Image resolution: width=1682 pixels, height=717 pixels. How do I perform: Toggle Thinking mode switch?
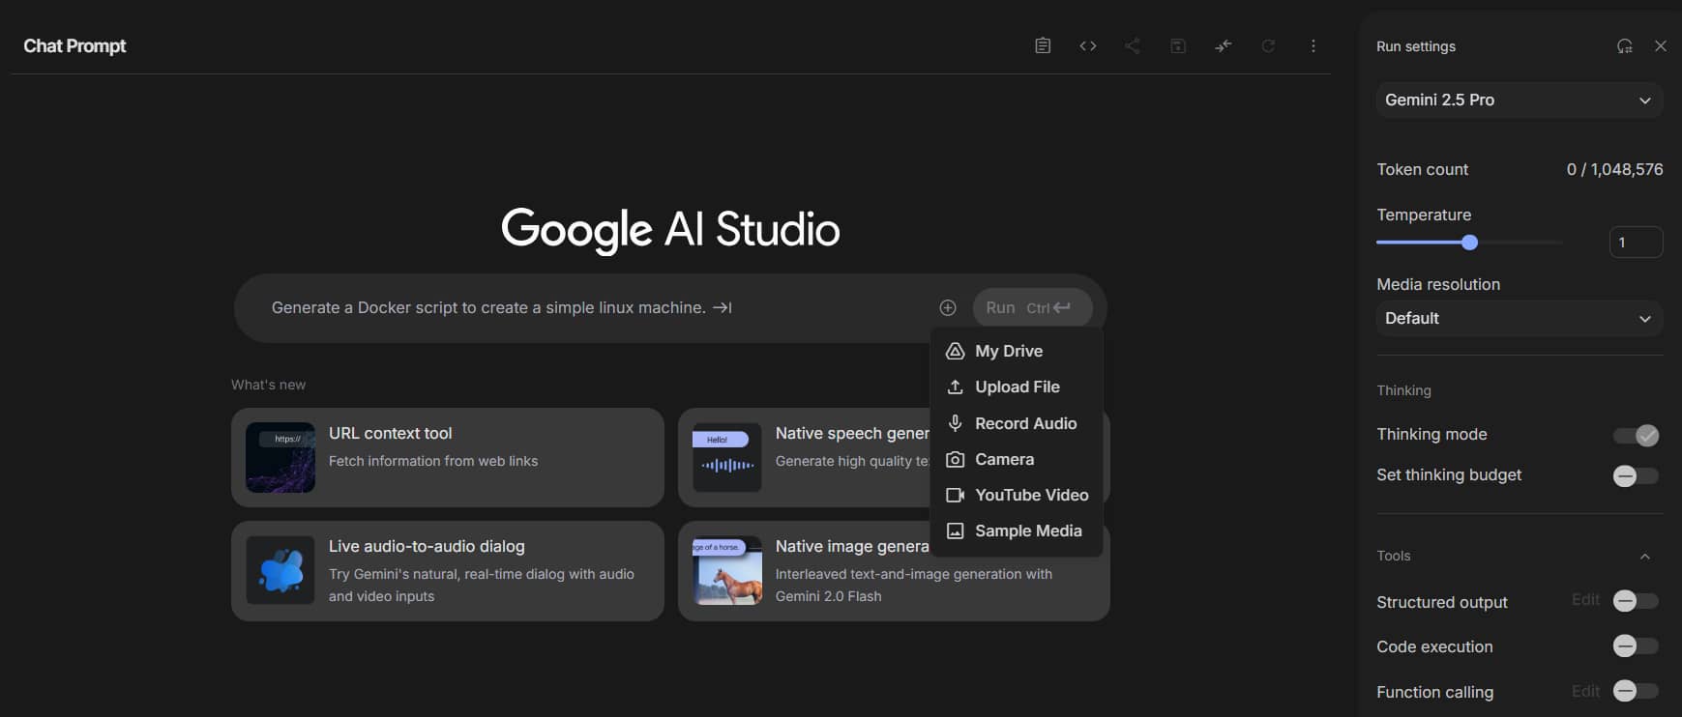[x=1637, y=436]
